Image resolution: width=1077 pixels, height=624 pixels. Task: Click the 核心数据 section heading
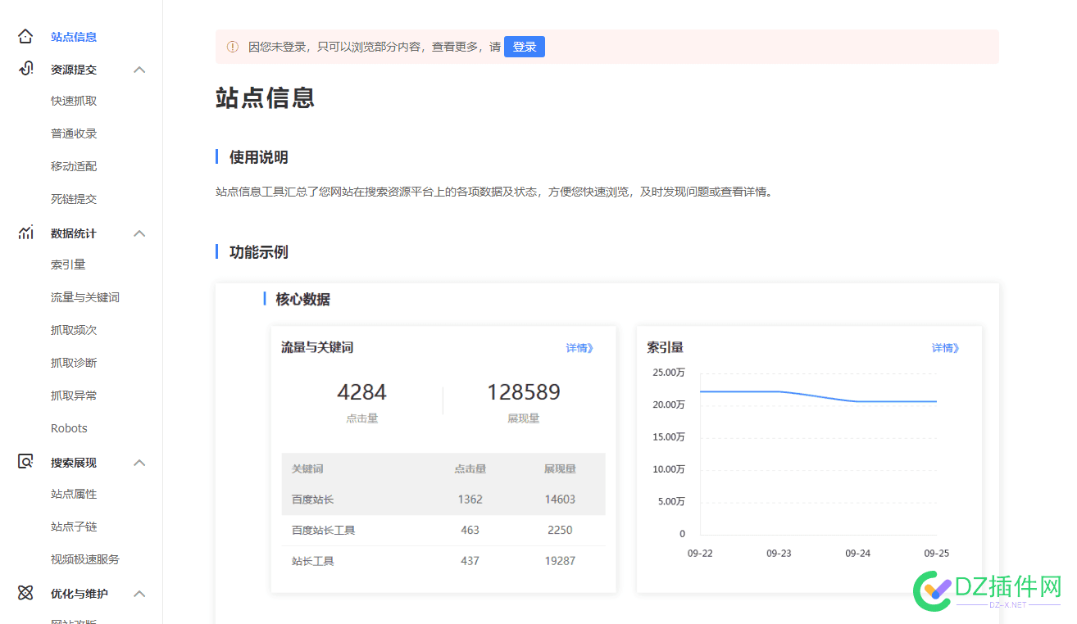click(303, 299)
